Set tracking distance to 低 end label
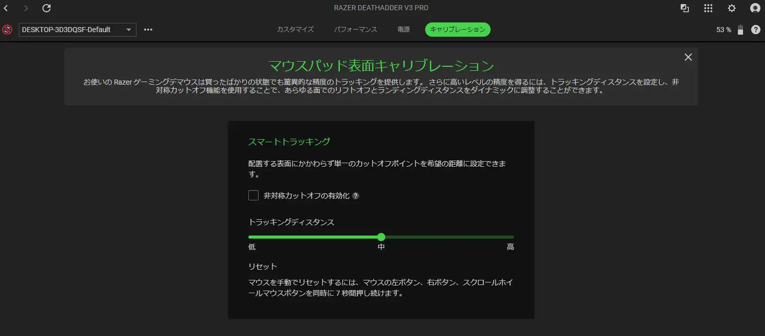 (x=252, y=247)
